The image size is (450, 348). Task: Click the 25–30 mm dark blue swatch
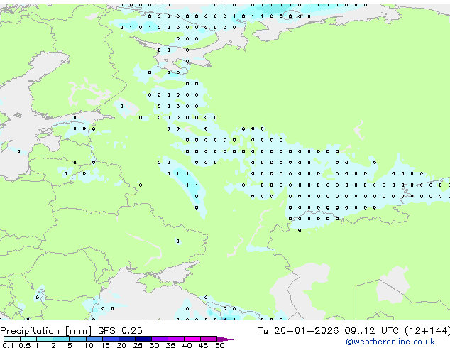[x=143, y=339]
